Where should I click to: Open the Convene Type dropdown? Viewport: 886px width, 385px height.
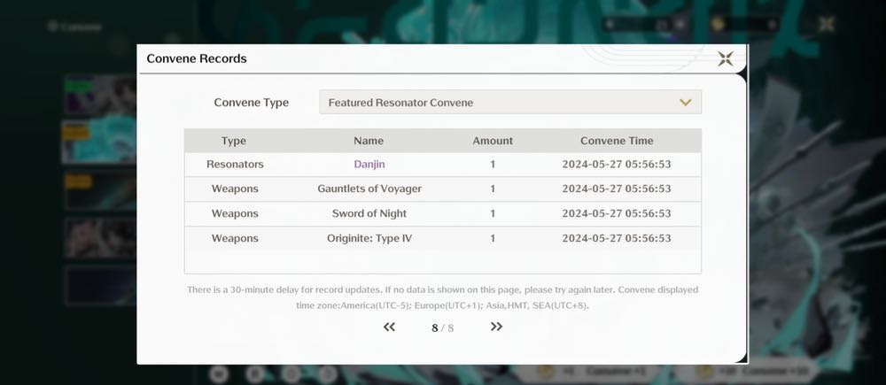(x=510, y=102)
